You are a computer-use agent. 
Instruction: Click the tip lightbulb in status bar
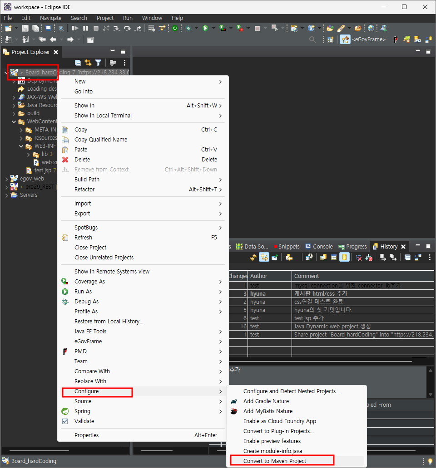pos(430,462)
